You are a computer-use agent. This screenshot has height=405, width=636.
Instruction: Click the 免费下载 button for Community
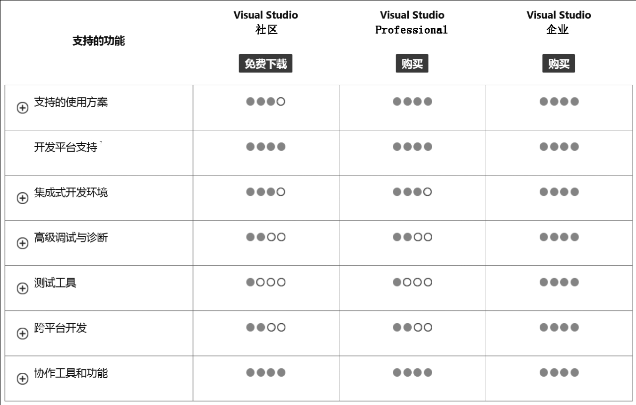coord(265,64)
